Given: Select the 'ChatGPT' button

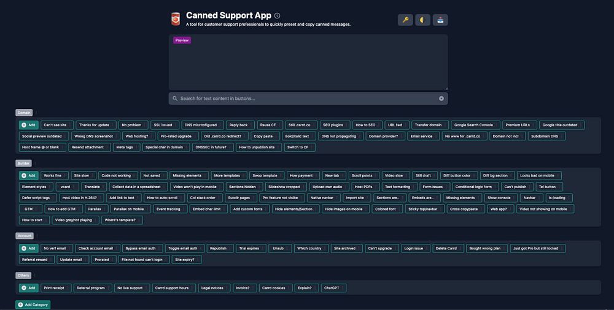Looking at the screenshot, I should pyautogui.click(x=333, y=288).
